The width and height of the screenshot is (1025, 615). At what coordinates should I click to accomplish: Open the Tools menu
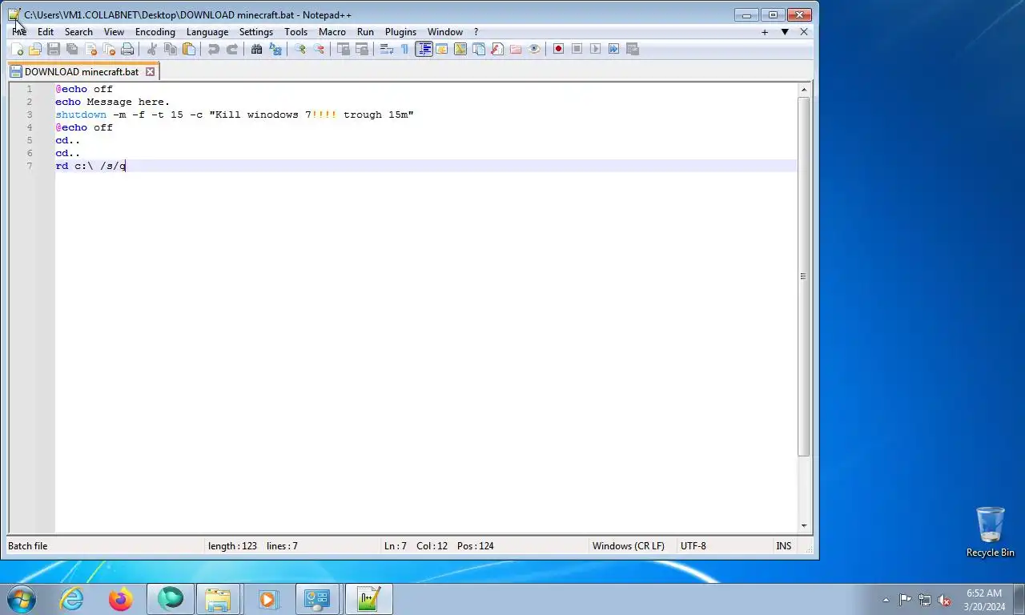(x=295, y=32)
